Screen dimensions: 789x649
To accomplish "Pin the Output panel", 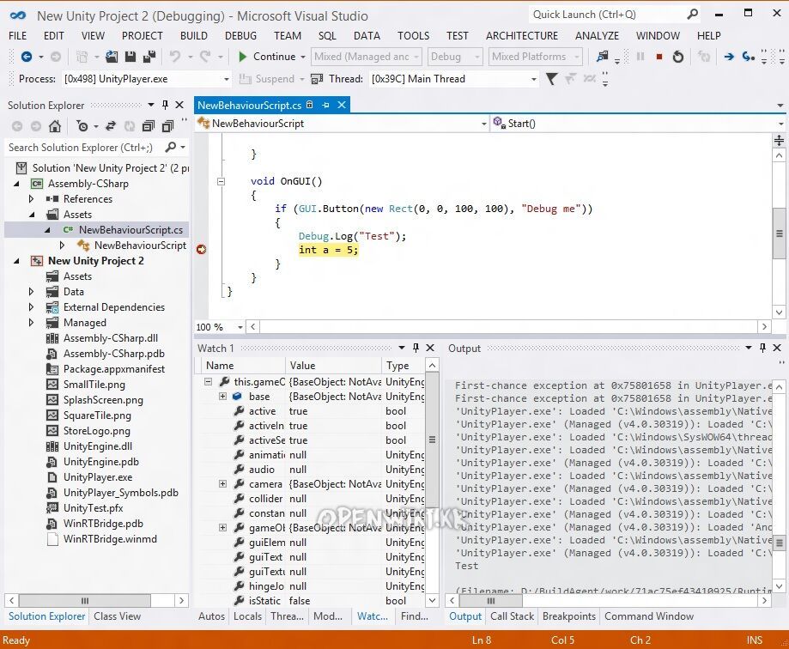I will (763, 348).
